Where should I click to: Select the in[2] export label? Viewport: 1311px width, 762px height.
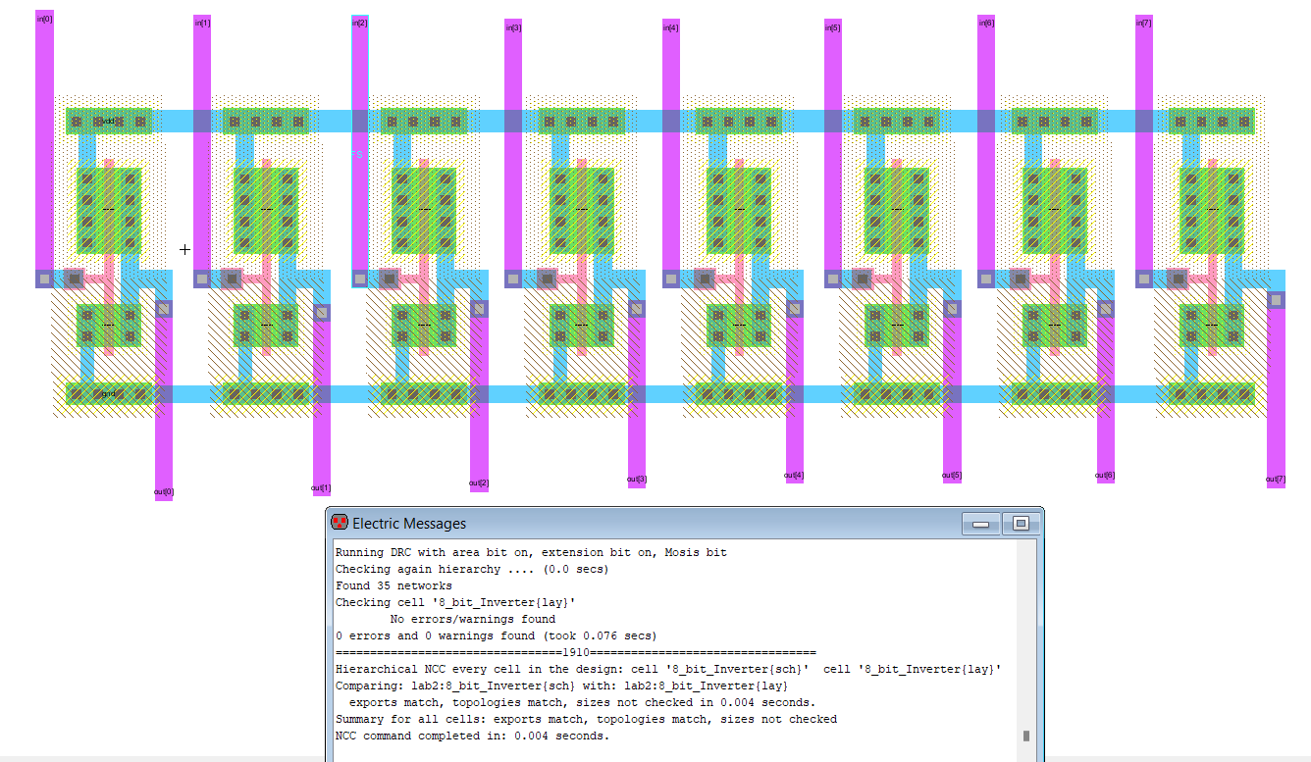359,22
